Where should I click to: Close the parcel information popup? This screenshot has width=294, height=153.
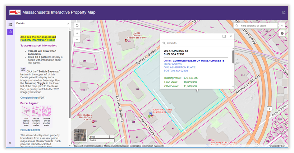pyautogui.click(x=231, y=36)
